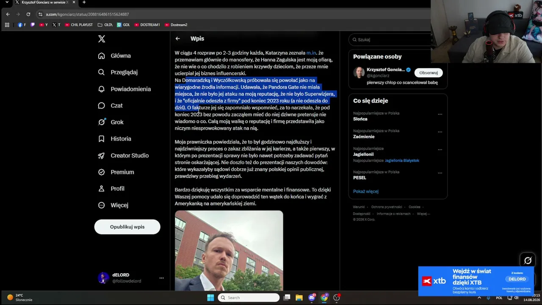Open the DOSTREAM1 bookmark

pyautogui.click(x=147, y=25)
